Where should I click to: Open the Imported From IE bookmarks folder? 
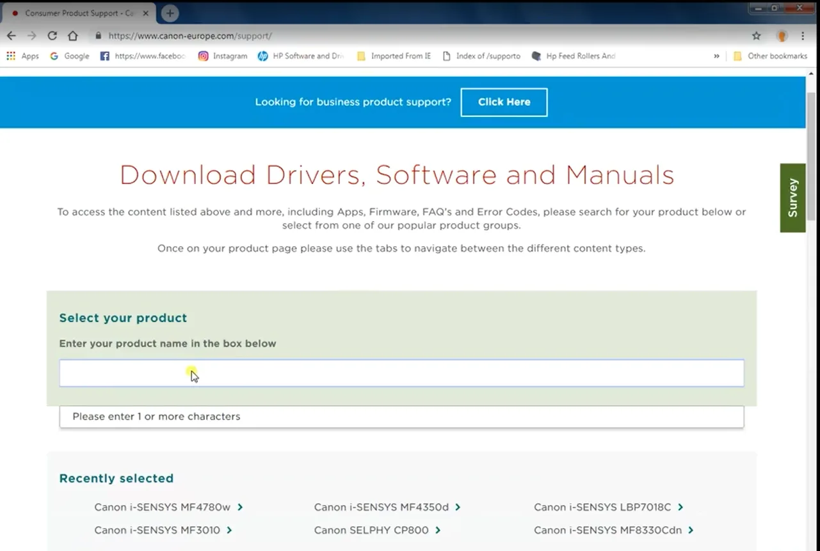pyautogui.click(x=394, y=56)
